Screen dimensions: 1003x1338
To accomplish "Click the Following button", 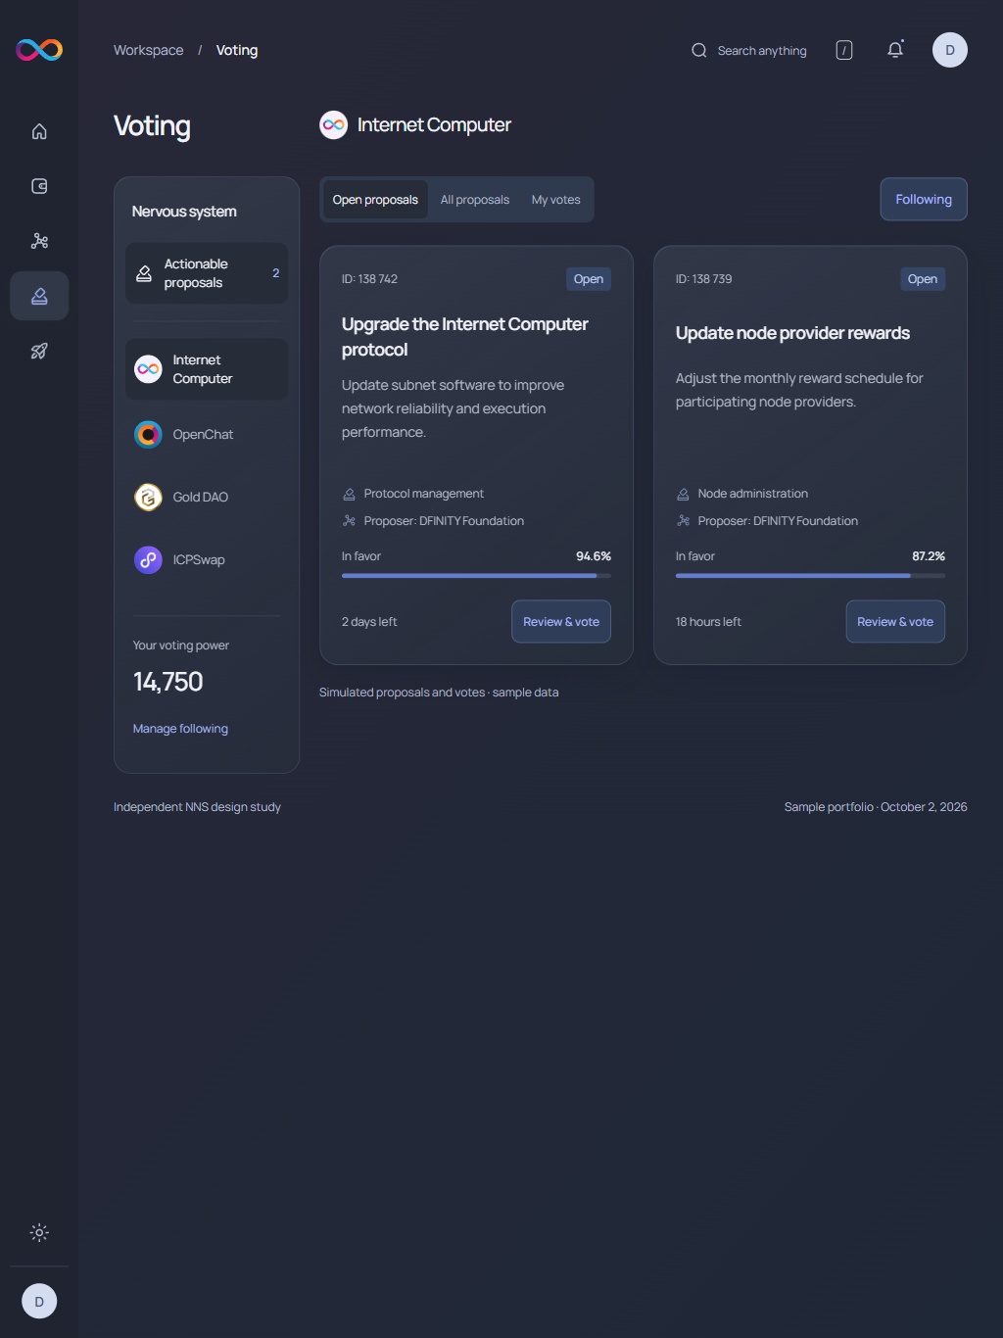I will (924, 199).
